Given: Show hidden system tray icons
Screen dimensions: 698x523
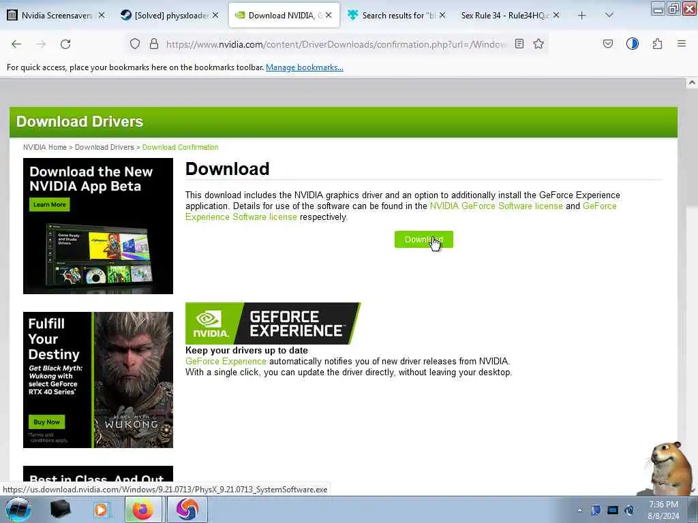Looking at the screenshot, I should (x=579, y=511).
